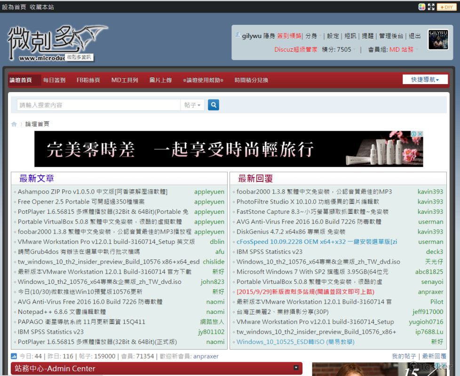This screenshot has height=376, width=460.
Task: Open the 圖片上傳 nav item
Action: point(160,80)
